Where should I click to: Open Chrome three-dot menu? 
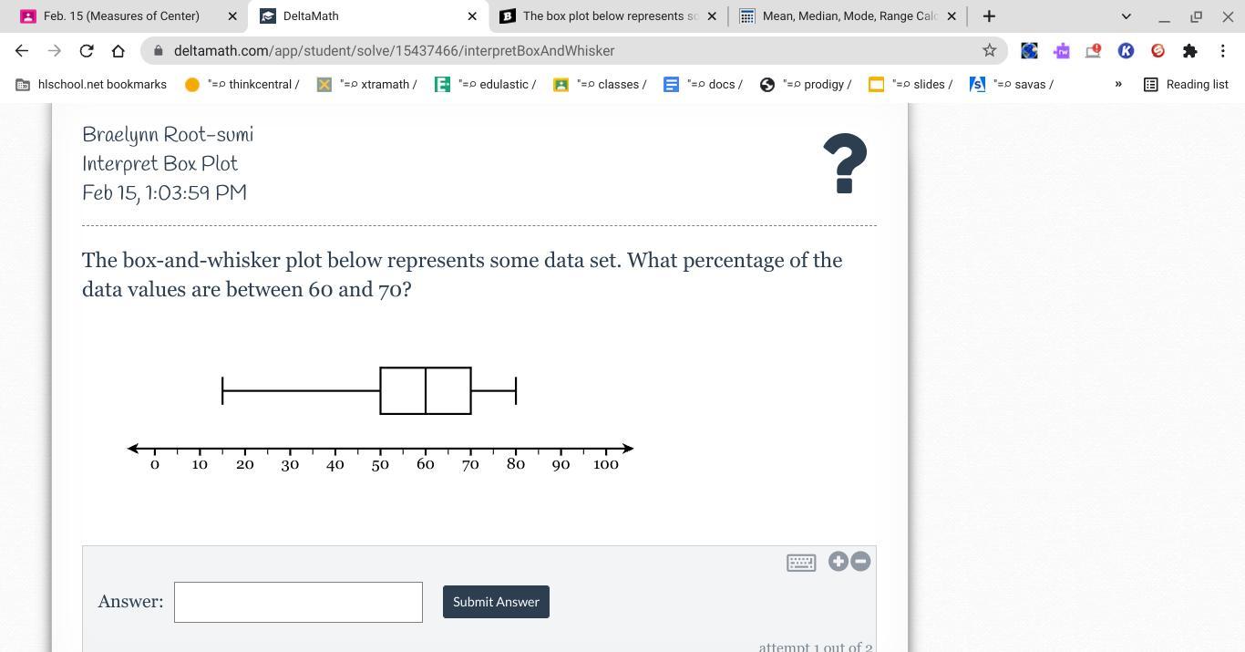(1222, 51)
